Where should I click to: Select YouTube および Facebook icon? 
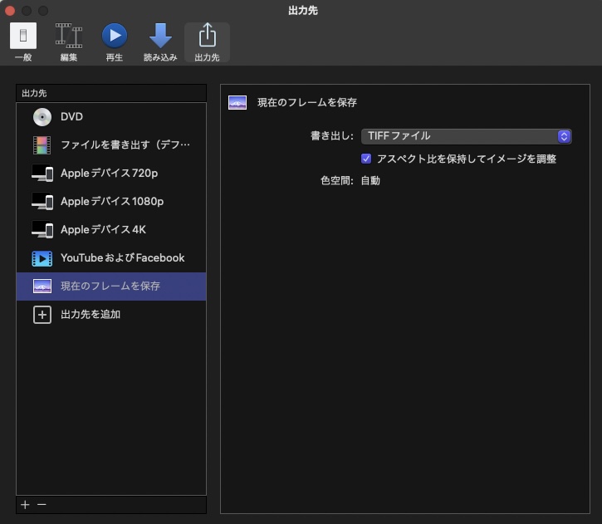[42, 258]
